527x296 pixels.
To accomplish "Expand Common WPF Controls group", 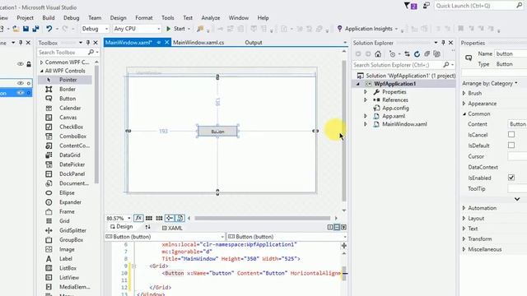I will pyautogui.click(x=42, y=62).
